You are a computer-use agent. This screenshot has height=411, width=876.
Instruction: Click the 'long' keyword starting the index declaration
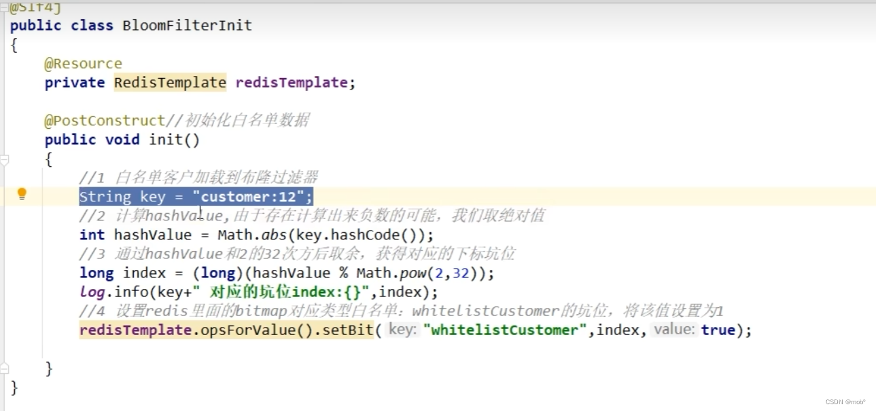click(97, 273)
